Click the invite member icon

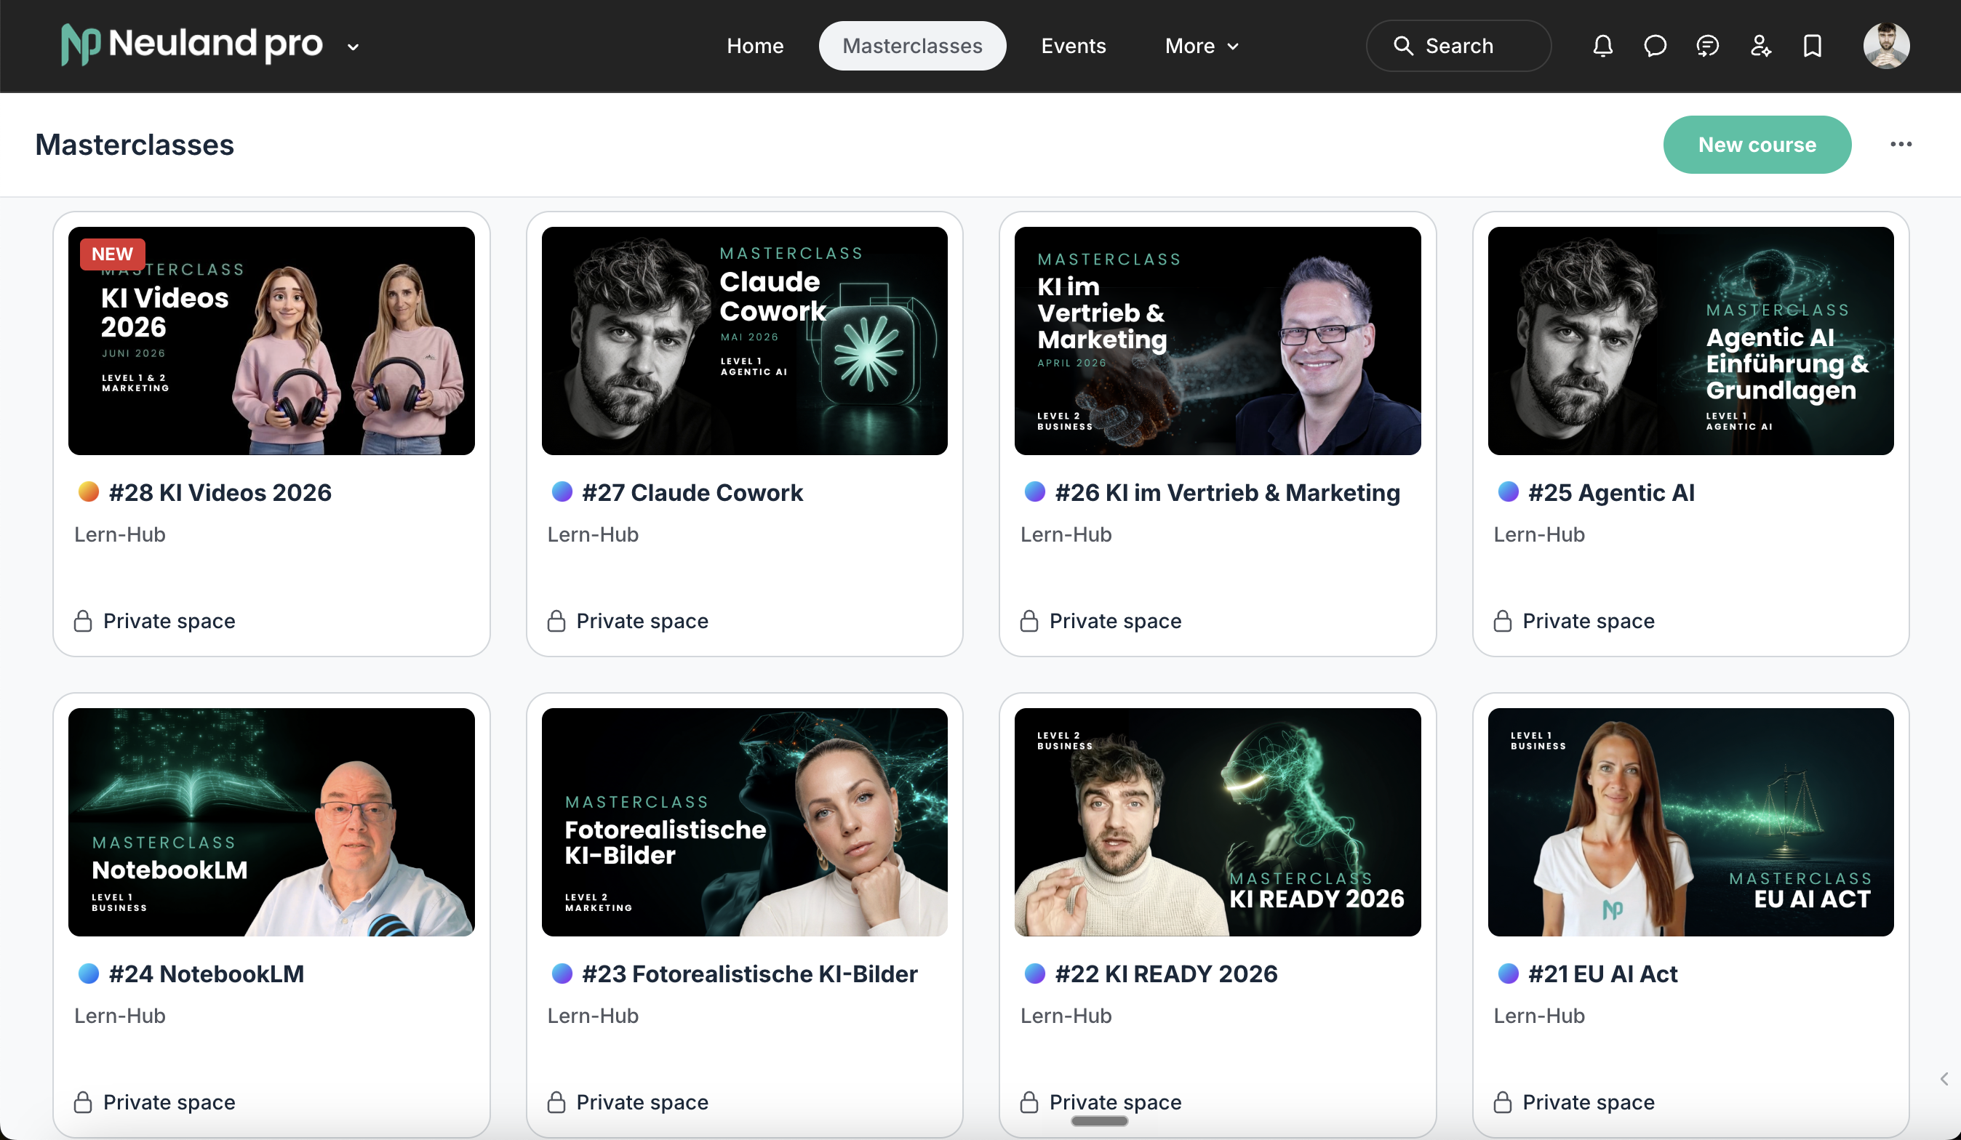pos(1760,46)
